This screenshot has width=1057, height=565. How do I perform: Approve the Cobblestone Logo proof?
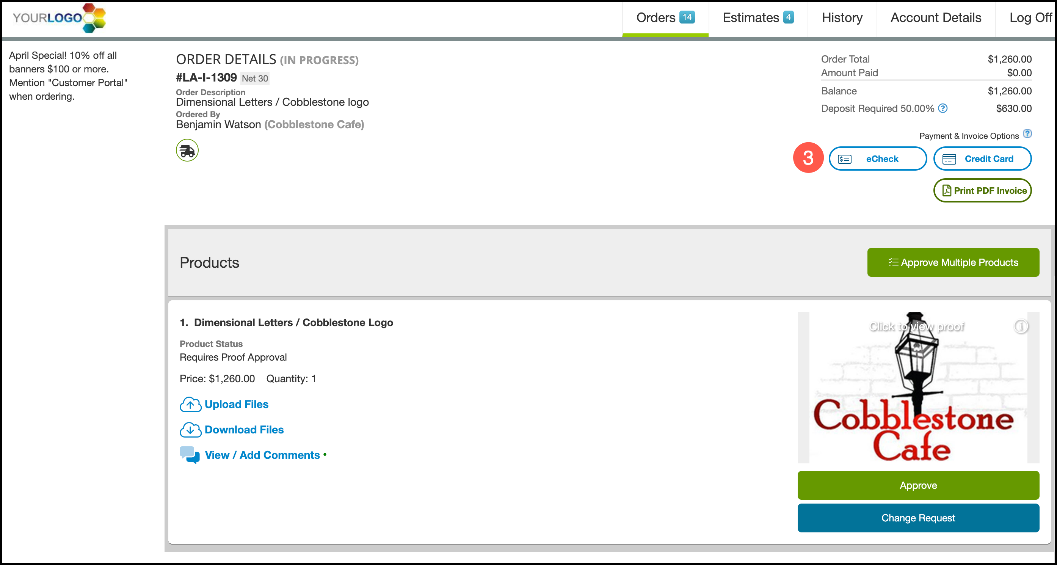click(918, 485)
